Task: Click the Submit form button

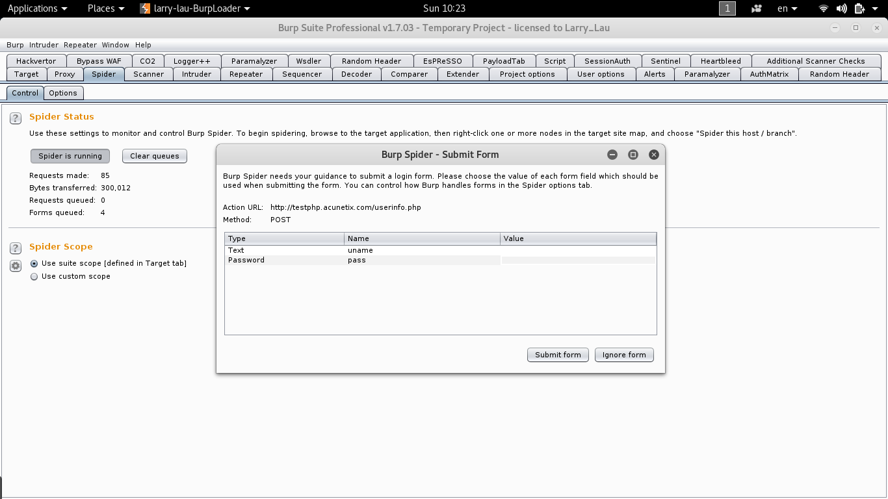Action: coord(558,355)
